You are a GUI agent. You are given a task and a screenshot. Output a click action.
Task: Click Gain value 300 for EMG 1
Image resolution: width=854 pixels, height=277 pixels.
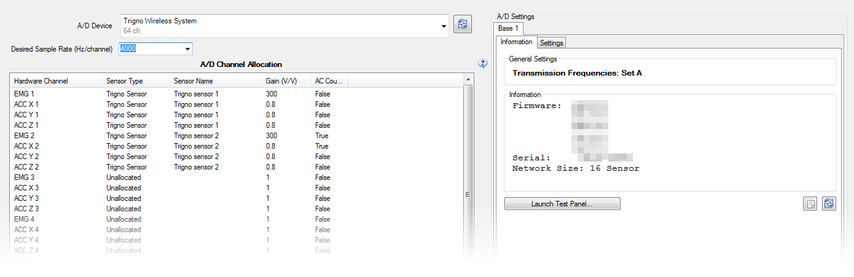coord(272,93)
